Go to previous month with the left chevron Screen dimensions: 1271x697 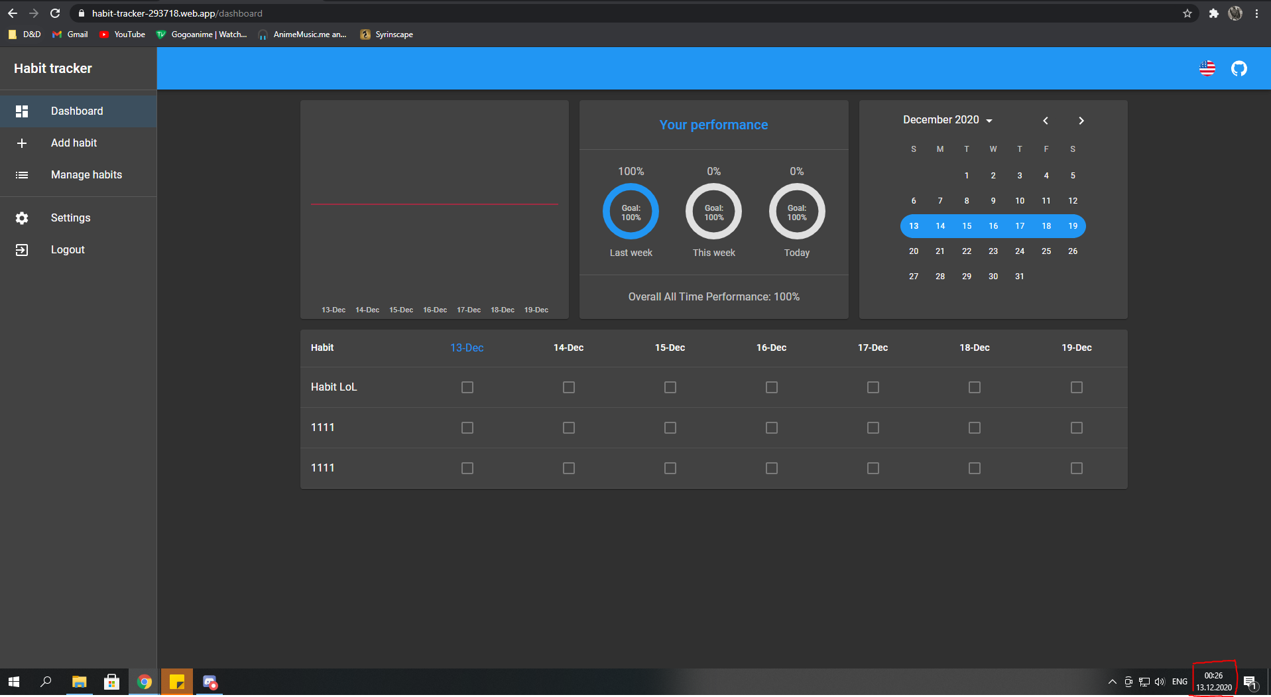pyautogui.click(x=1045, y=120)
